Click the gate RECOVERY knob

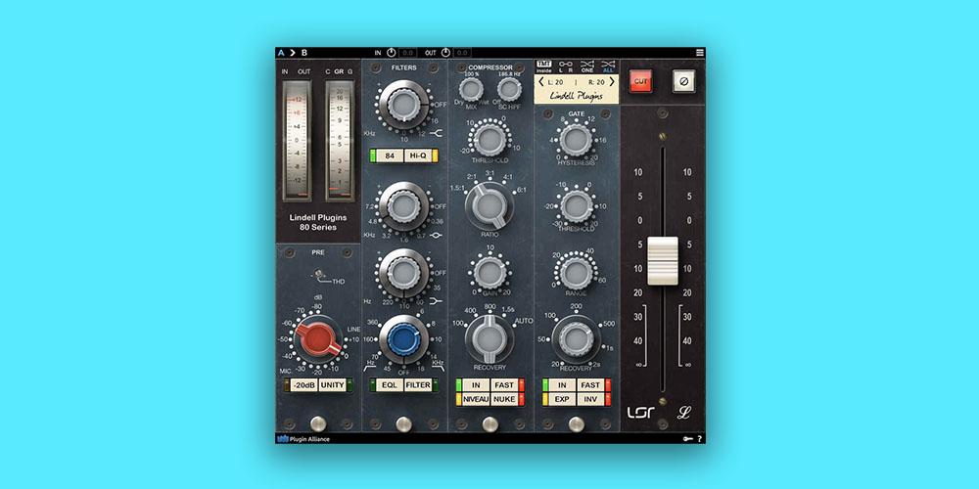(x=576, y=339)
